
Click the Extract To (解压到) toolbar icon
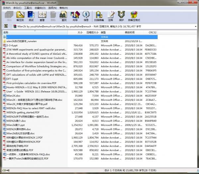(x=20, y=16)
